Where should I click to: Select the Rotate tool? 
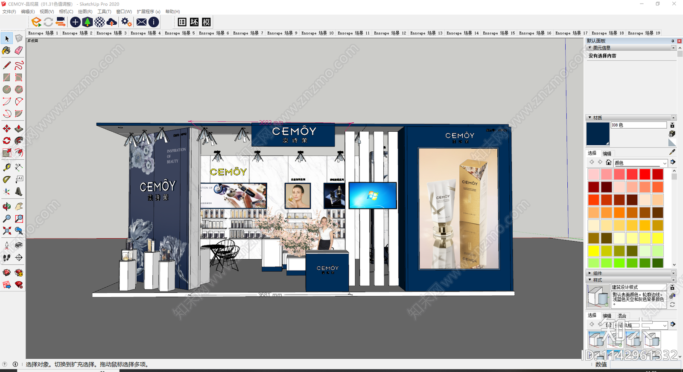(7, 140)
